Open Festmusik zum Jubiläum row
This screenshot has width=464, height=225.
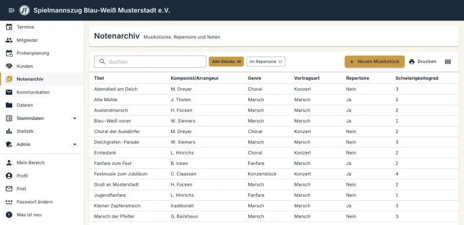click(x=274, y=174)
